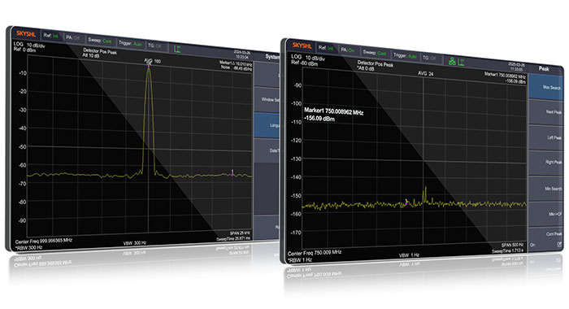Viewport: 569px width, 309px height.
Task: Click *RBW 1 Hz on right screen
Action: [x=300, y=260]
